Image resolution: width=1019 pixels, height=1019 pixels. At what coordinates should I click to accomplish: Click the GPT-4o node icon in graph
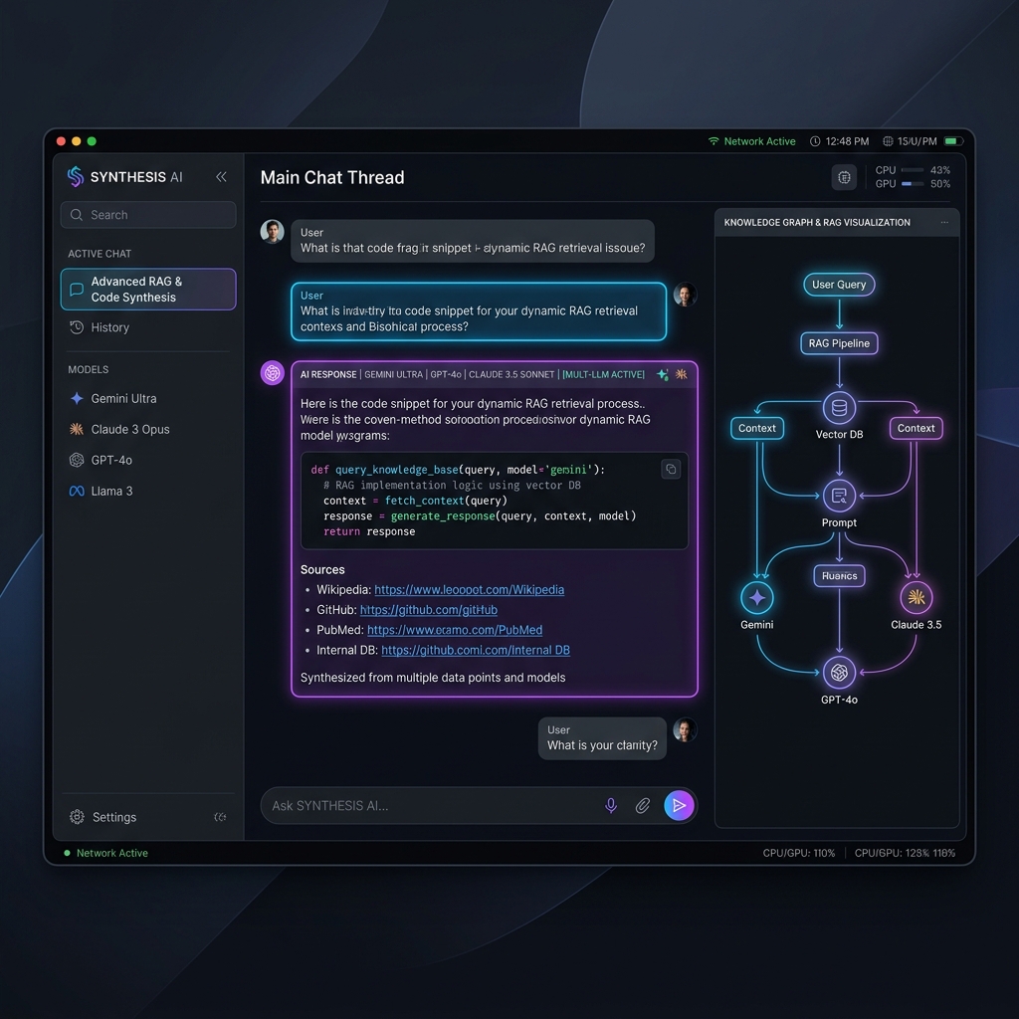839,673
